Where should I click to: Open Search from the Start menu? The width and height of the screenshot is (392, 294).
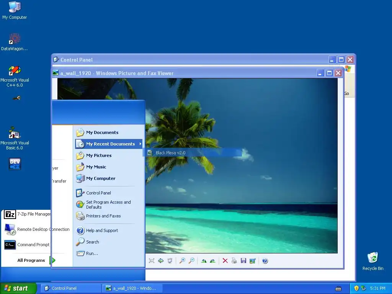tap(109, 242)
